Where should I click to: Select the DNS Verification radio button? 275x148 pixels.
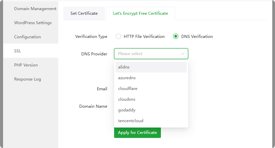[x=176, y=36]
